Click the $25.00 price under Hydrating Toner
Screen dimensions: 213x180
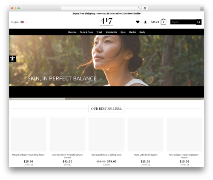pos(29,161)
